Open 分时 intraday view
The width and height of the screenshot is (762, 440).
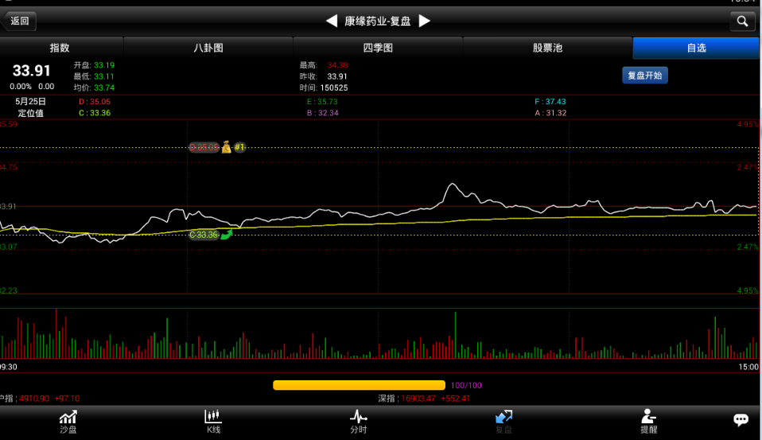pos(359,422)
